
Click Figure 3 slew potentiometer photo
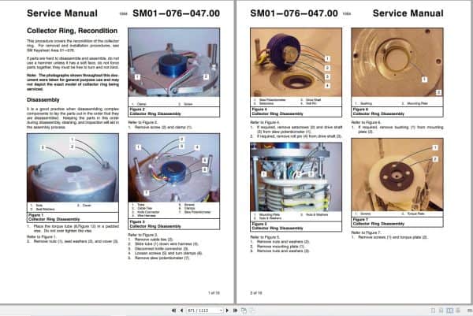(173, 168)
